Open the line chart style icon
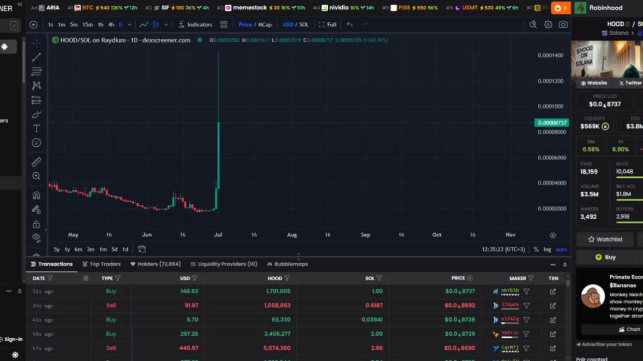 coord(144,24)
